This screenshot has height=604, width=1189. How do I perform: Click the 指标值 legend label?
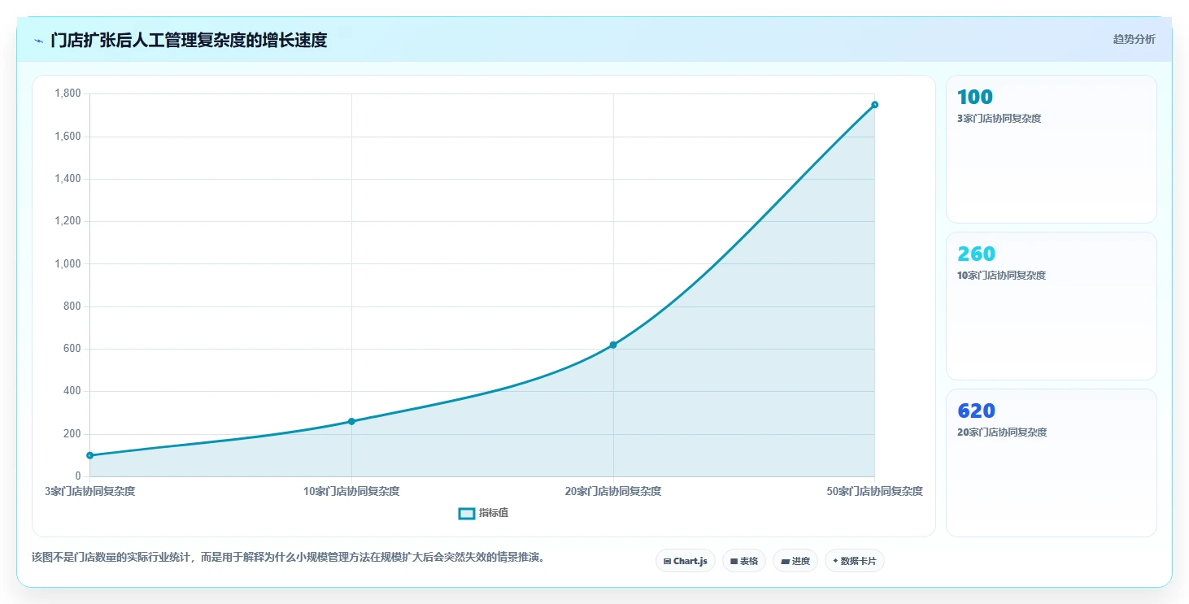[x=494, y=513]
